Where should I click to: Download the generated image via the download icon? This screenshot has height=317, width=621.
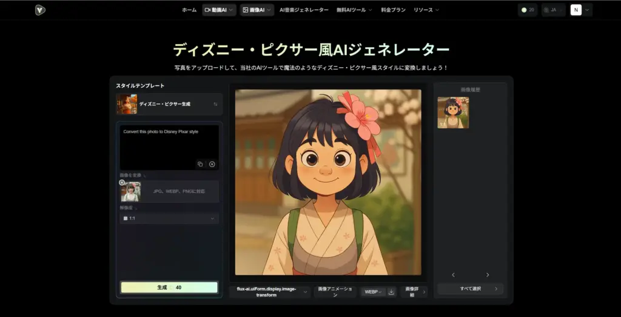tap(391, 292)
